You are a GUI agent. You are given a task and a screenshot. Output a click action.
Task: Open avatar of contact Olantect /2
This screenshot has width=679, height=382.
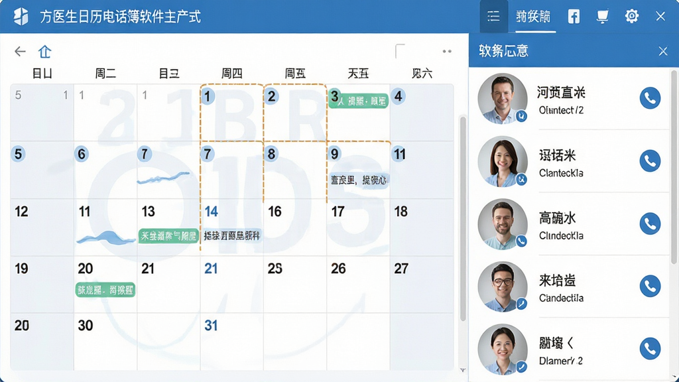[503, 99]
